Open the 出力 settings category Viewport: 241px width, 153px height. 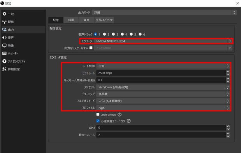coord(23,30)
